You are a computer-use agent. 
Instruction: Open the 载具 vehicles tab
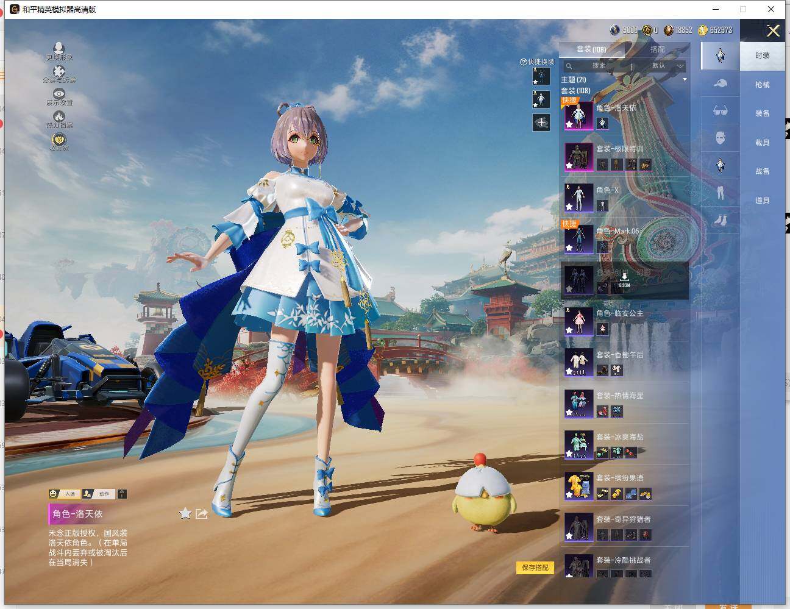pos(763,143)
